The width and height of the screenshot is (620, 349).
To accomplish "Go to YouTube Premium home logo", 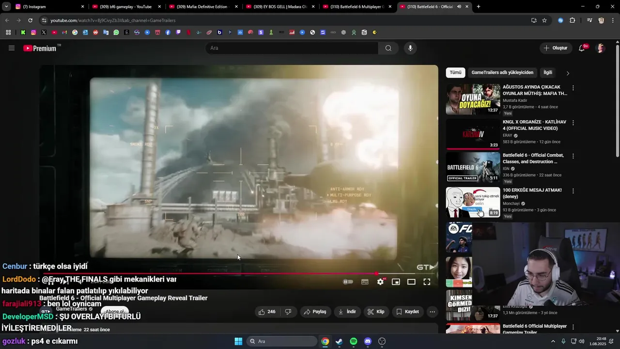I will [41, 48].
